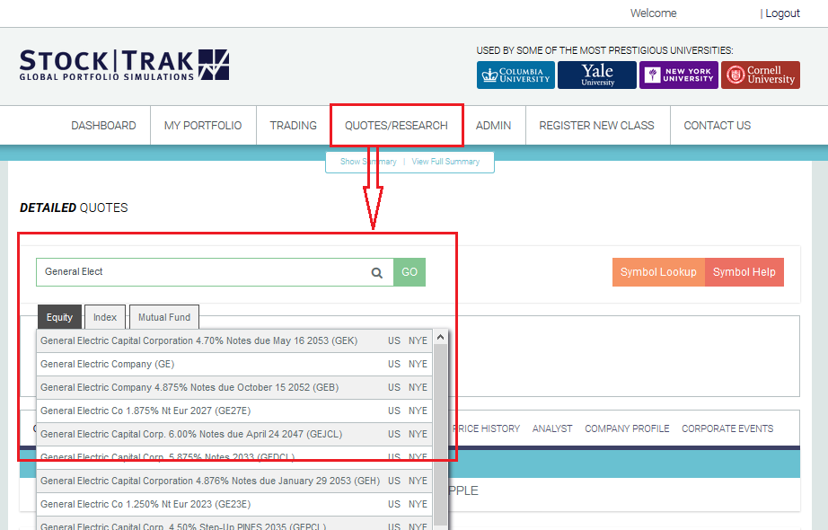Open Register New Class page
Image resolution: width=828 pixels, height=530 pixels.
pyautogui.click(x=596, y=126)
